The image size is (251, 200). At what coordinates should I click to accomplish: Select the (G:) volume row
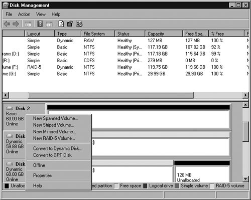click(125, 74)
